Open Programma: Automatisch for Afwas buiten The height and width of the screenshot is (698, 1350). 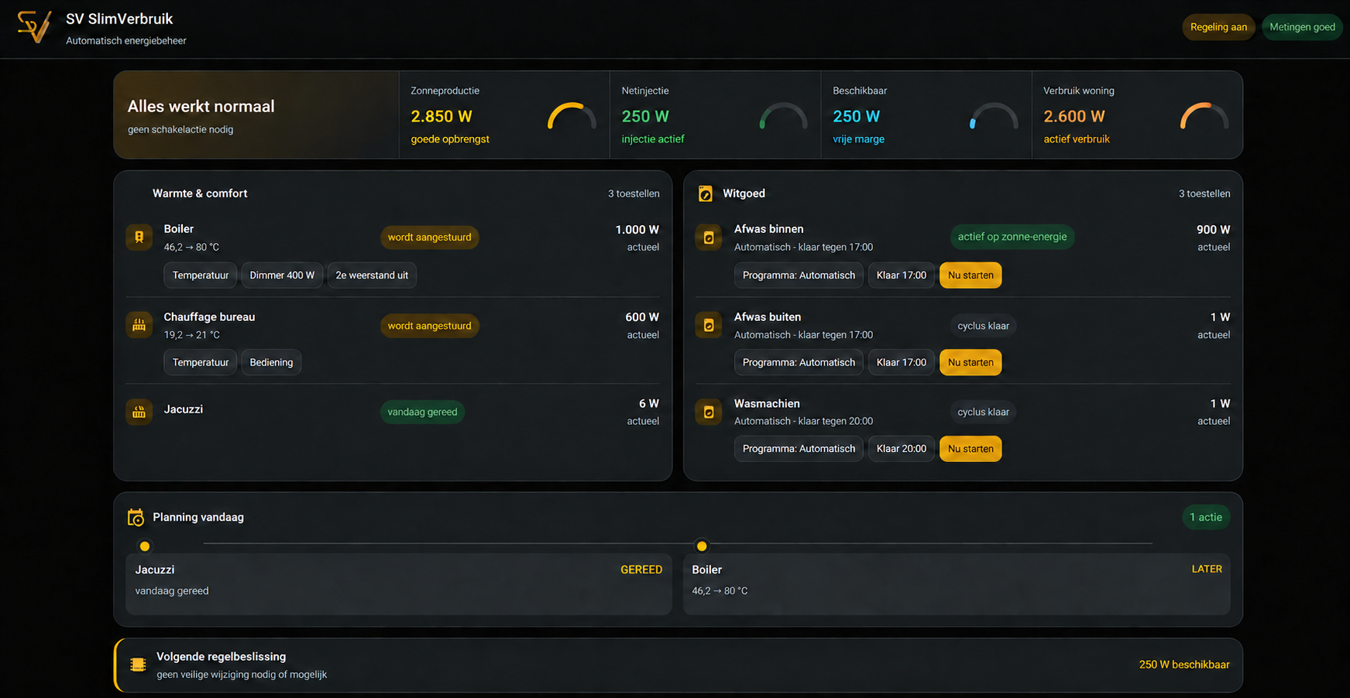pyautogui.click(x=799, y=362)
